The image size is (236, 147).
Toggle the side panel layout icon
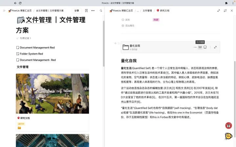coord(86,11)
